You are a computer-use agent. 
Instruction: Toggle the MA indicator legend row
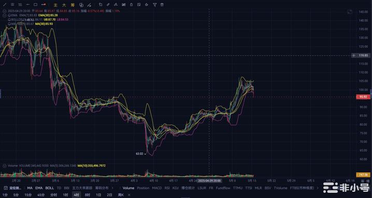[x=30, y=24]
